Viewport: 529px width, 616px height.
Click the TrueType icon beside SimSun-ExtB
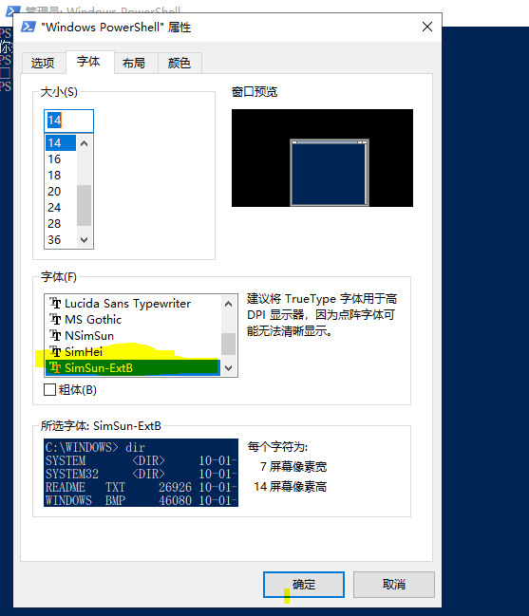pos(55,367)
